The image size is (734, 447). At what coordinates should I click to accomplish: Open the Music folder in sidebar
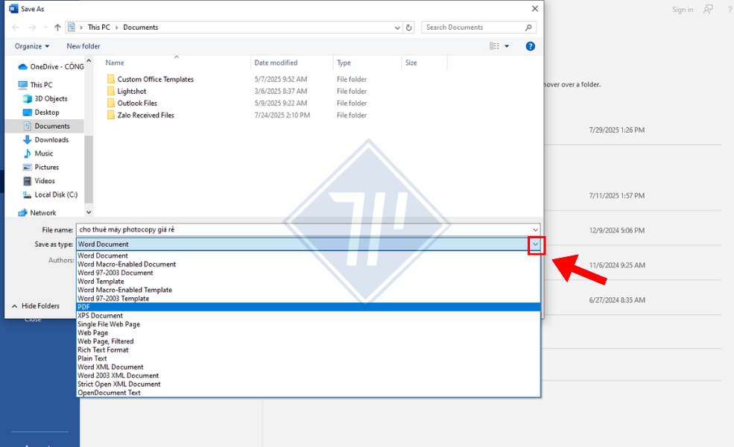click(x=43, y=153)
